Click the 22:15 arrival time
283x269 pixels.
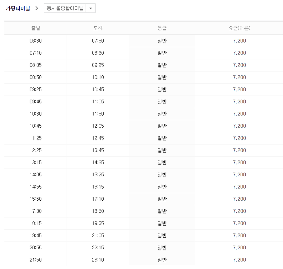tap(98, 248)
